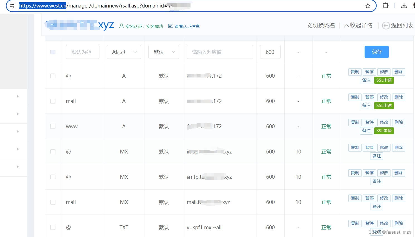Click 修改 for the @ A record
415x237 pixels.
pos(384,72)
